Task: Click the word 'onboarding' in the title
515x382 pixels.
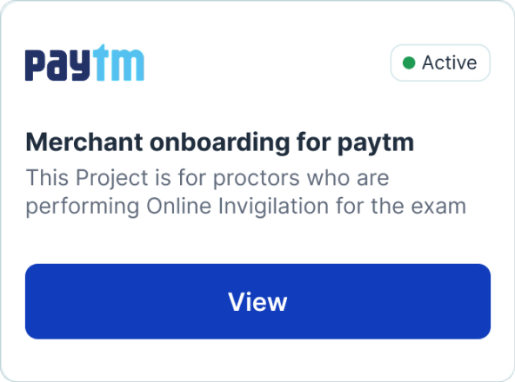Action: click(220, 143)
